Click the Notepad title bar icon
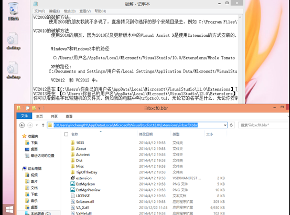Image resolution: width=290 pixels, height=215 pixels. point(36,4)
